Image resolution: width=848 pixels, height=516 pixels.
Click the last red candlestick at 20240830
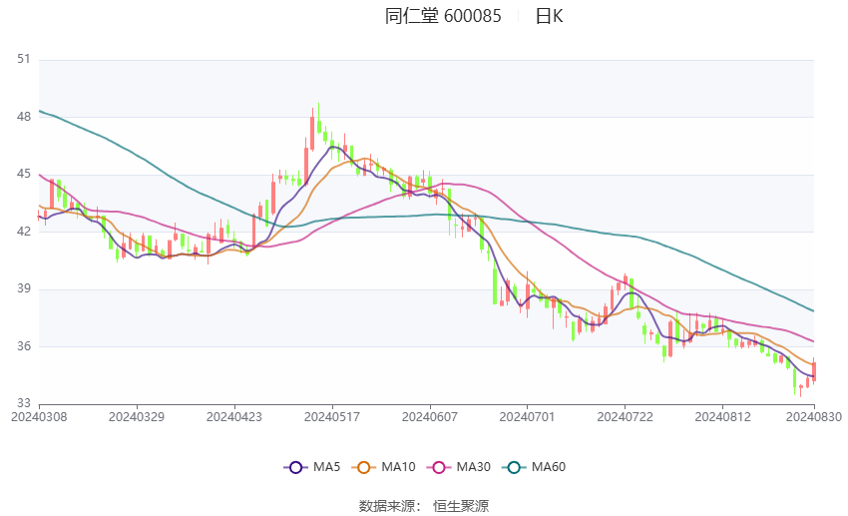click(814, 371)
